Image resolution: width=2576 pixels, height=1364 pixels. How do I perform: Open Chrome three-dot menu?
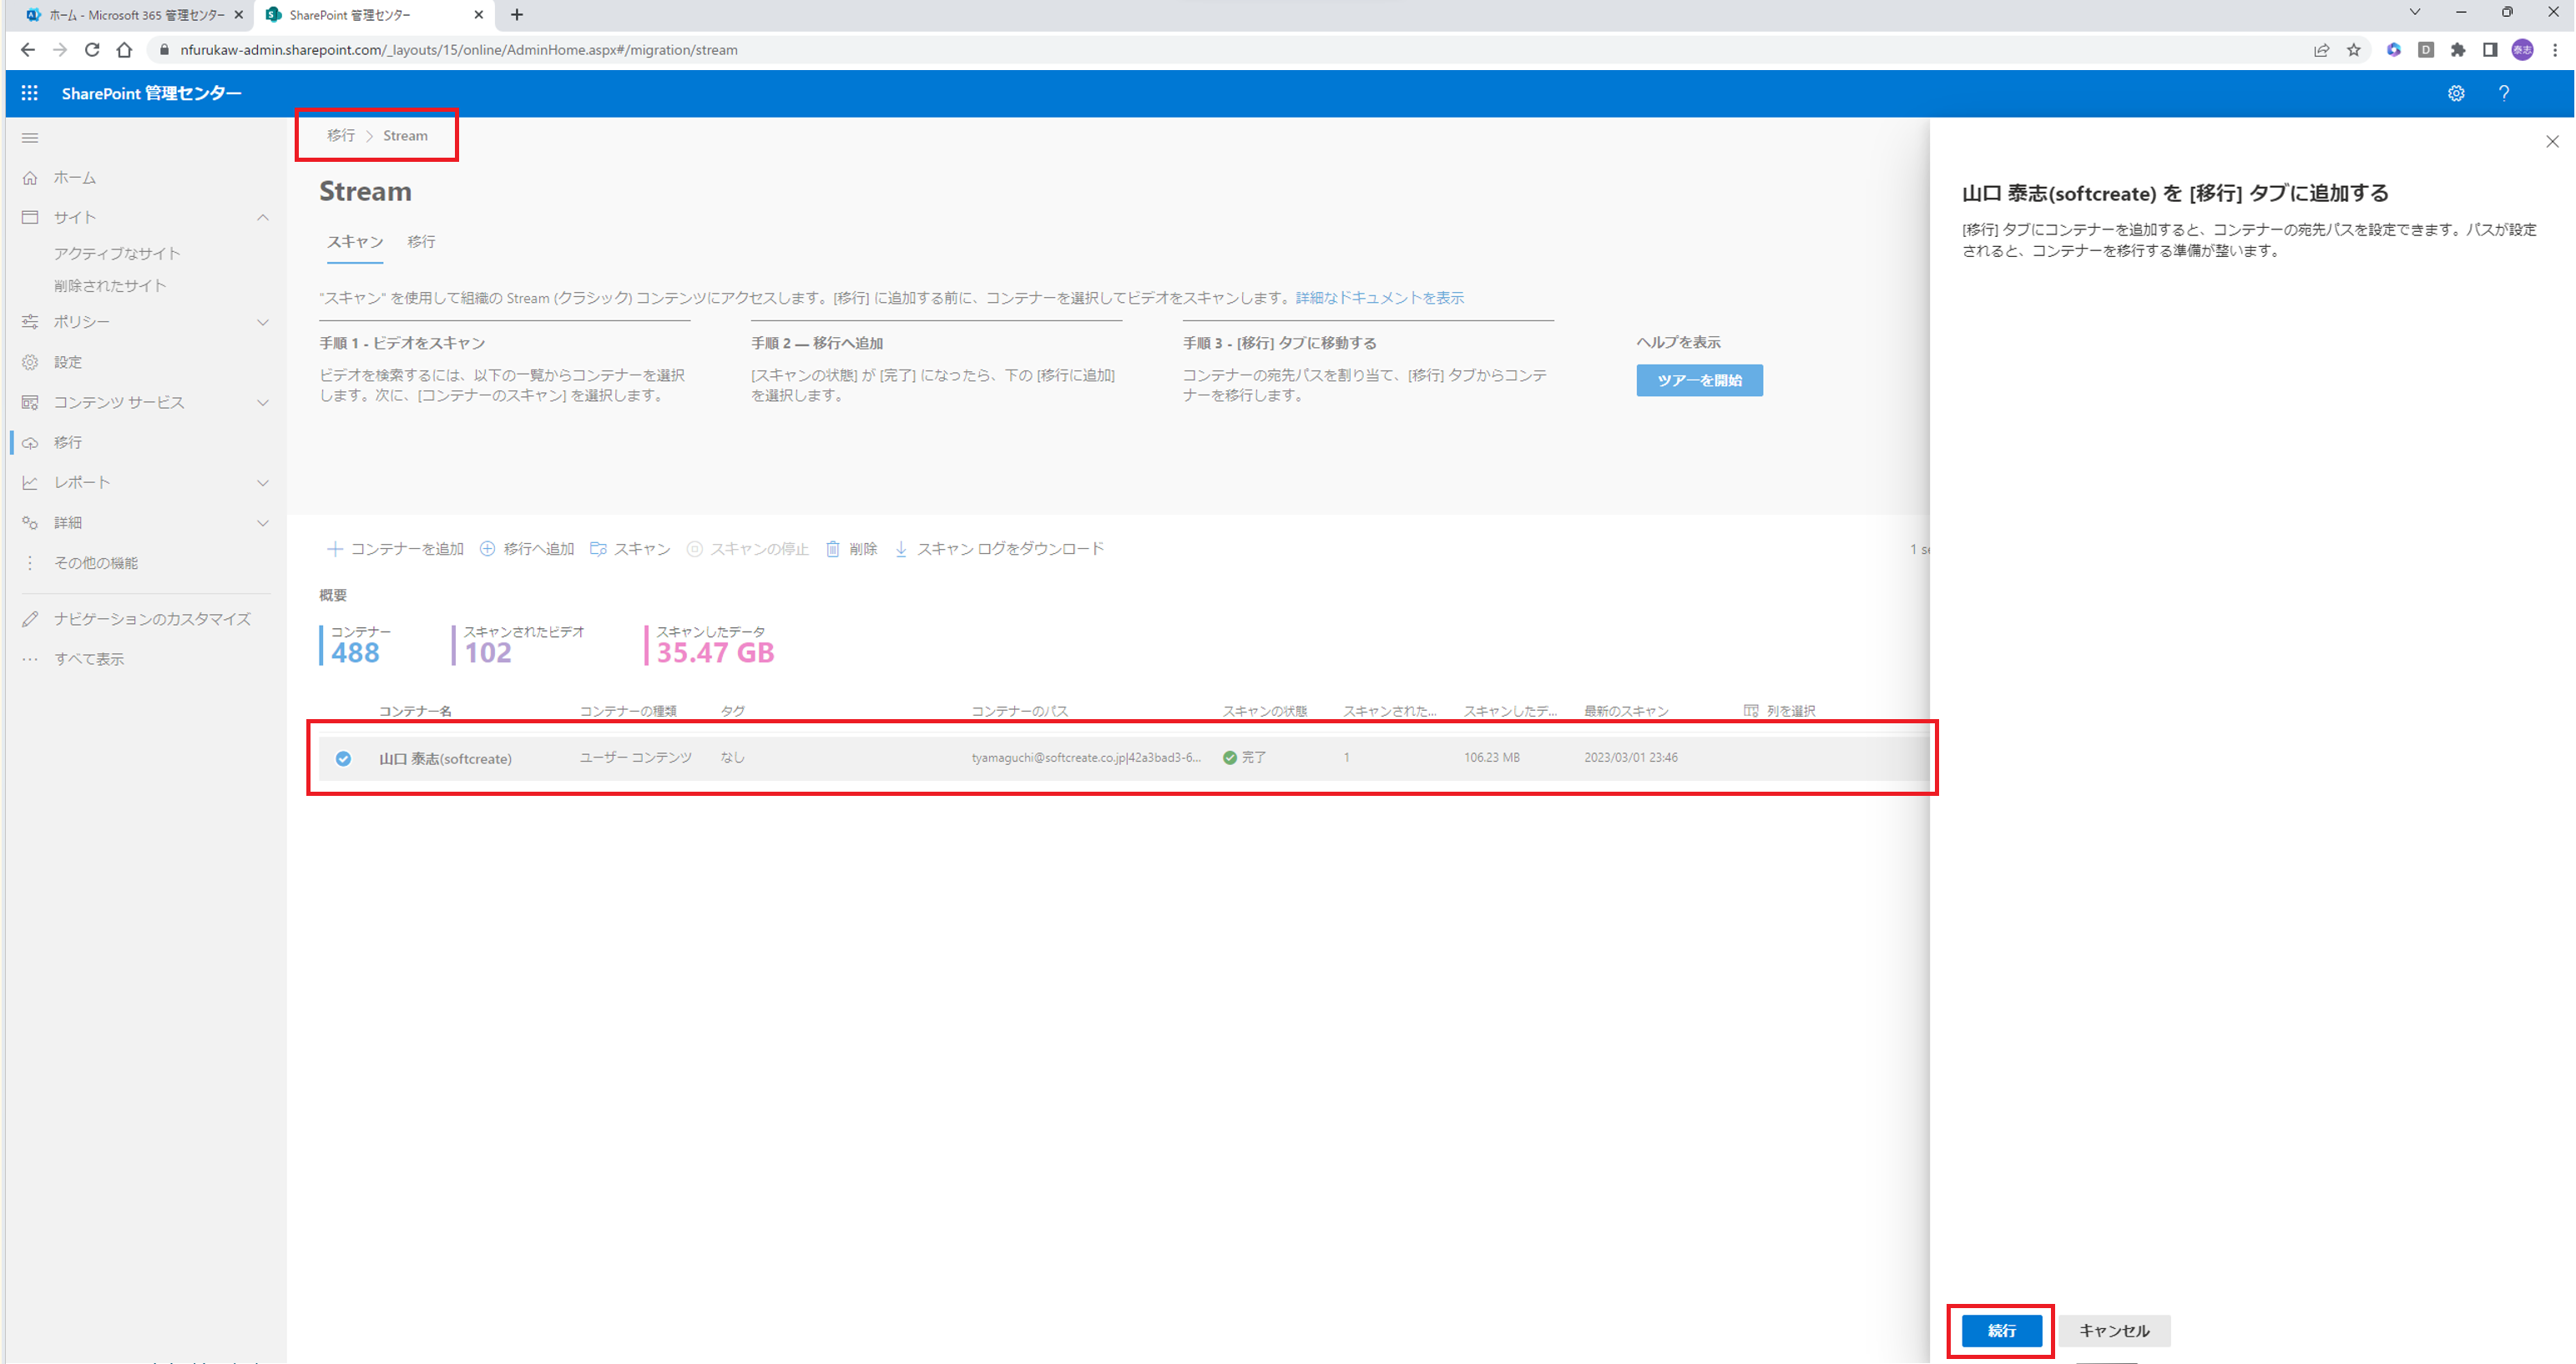2555,49
